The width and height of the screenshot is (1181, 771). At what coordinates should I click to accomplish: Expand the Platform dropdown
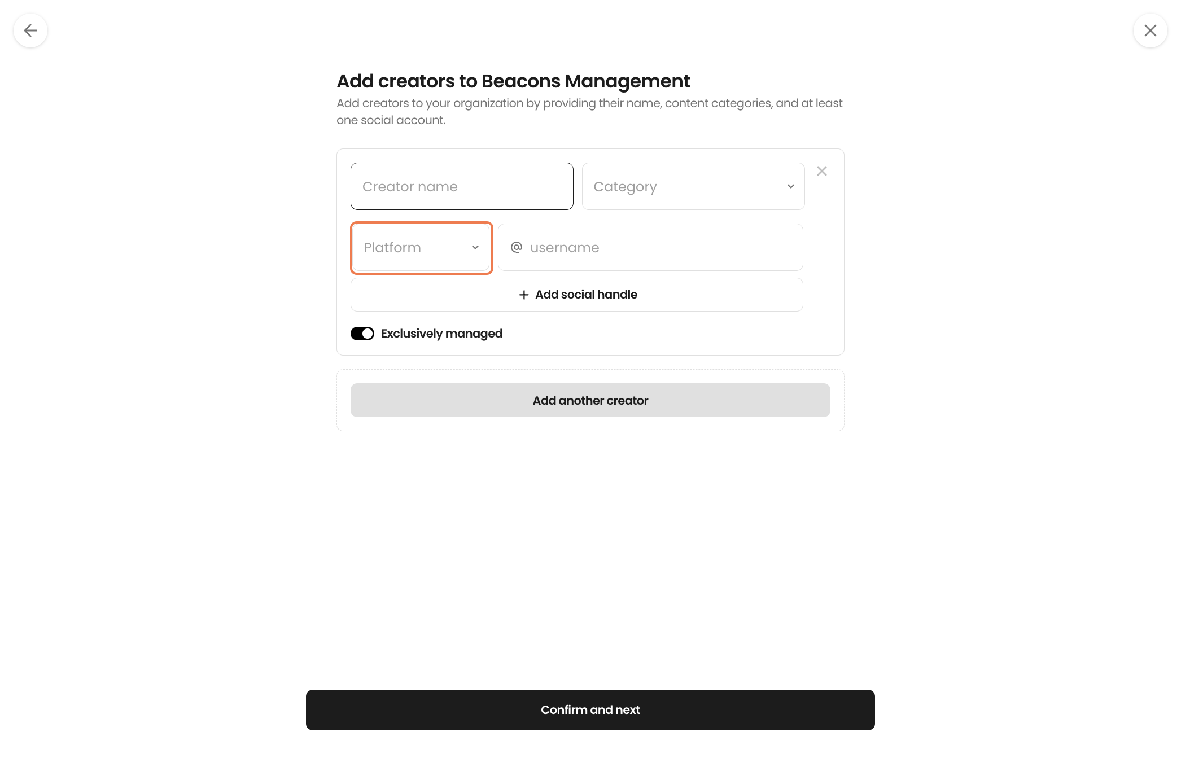422,248
